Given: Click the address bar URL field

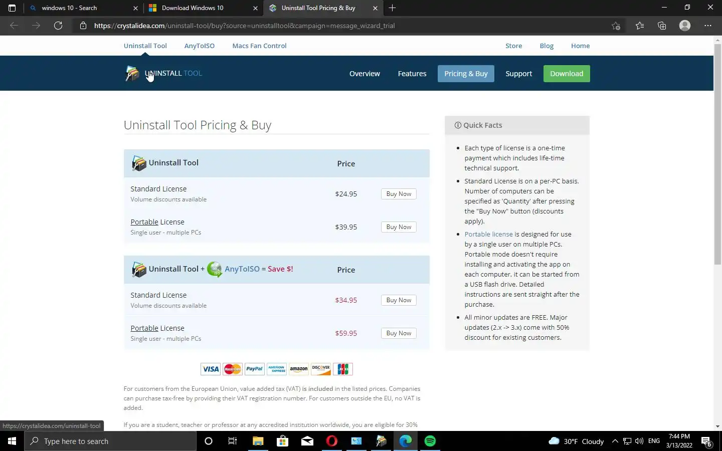Looking at the screenshot, I should coord(346,26).
